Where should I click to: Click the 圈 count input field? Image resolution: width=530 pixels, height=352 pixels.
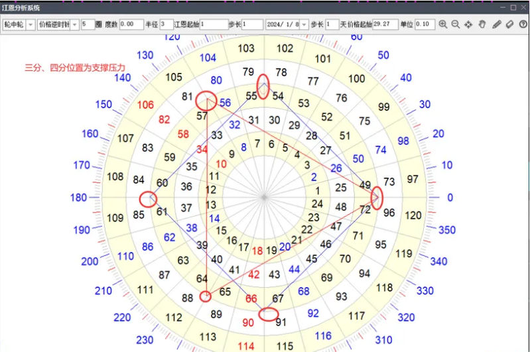[x=88, y=25]
